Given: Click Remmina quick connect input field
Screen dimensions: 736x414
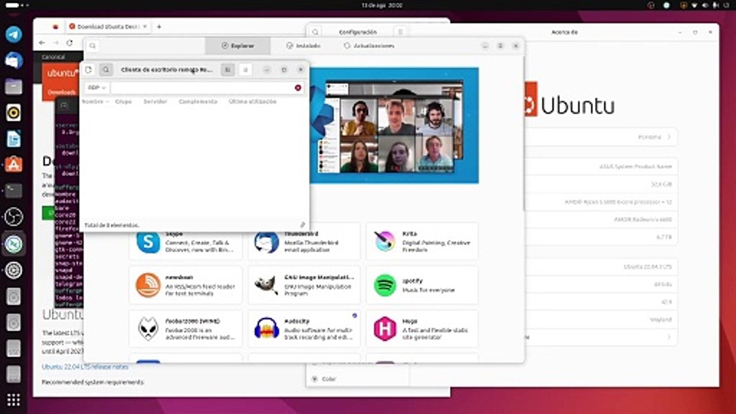Looking at the screenshot, I should coord(201,87).
